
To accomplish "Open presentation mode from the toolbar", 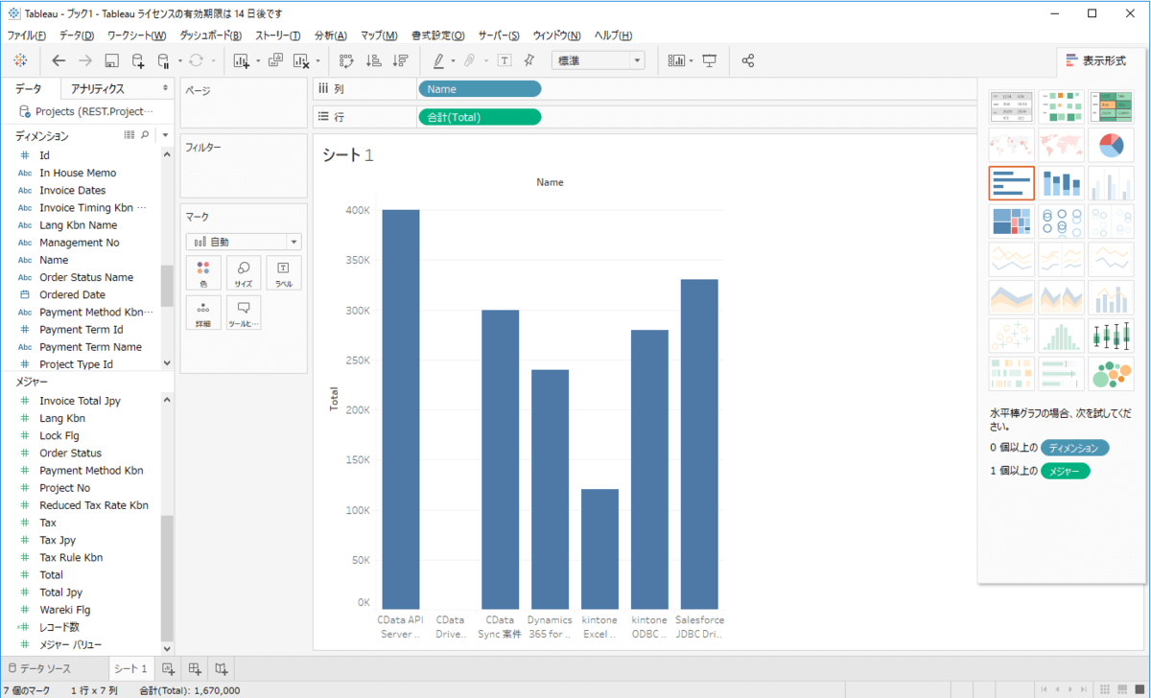I will point(710,60).
